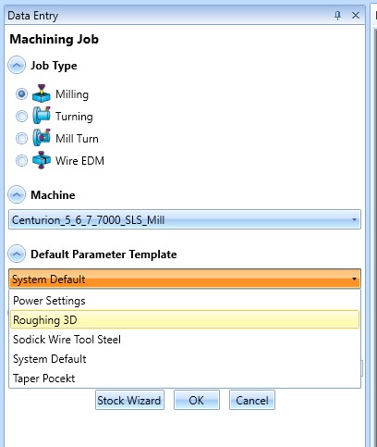
Task: Collapse the Default Parameter Template section
Action: (17, 254)
